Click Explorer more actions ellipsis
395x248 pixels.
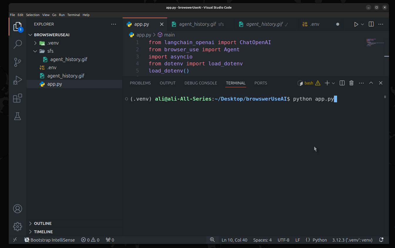click(x=114, y=24)
